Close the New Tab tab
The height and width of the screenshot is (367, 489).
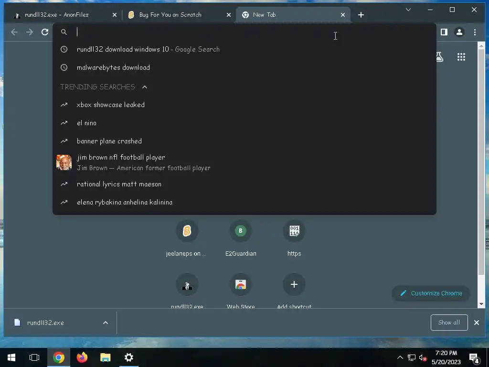tap(343, 15)
